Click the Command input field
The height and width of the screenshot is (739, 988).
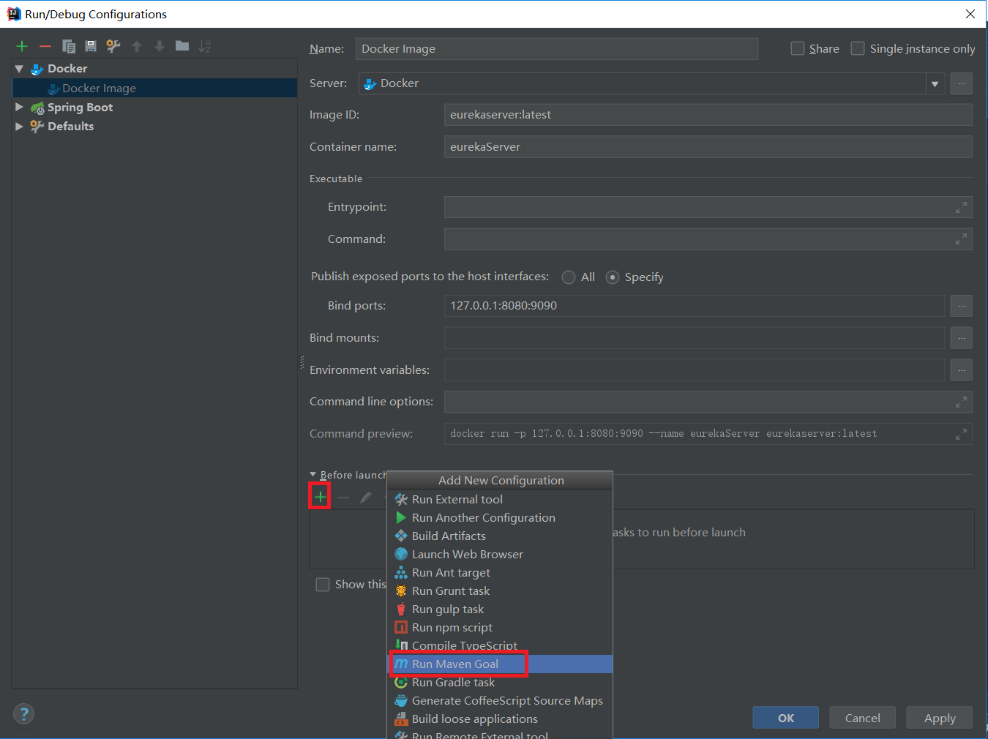(708, 239)
